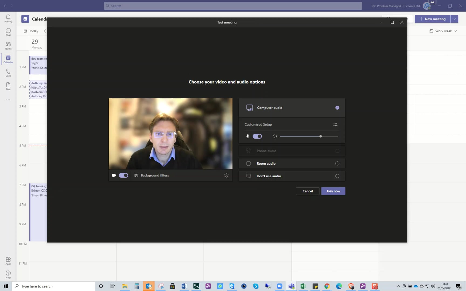Viewport: 466px width, 291px height.
Task: Expand the New meeting dropdown arrow
Action: pyautogui.click(x=454, y=19)
